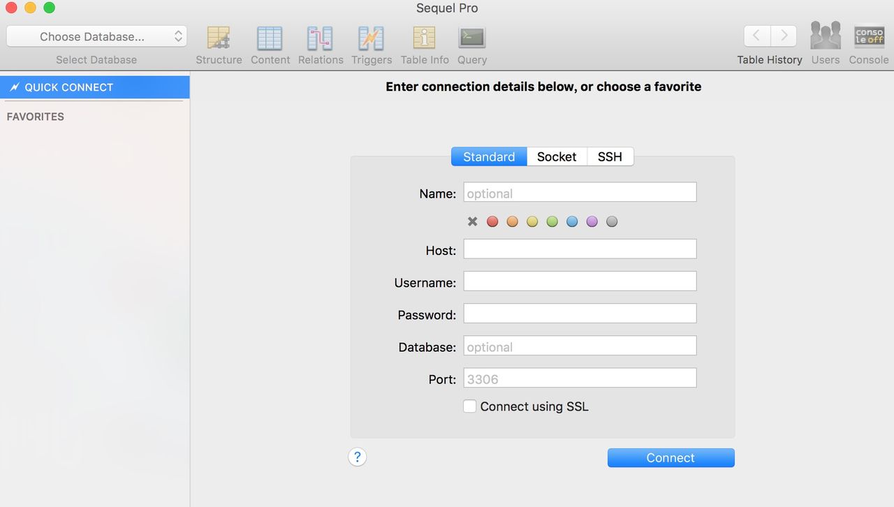Select Quick Connect in the sidebar
This screenshot has height=507, width=894.
pos(94,87)
